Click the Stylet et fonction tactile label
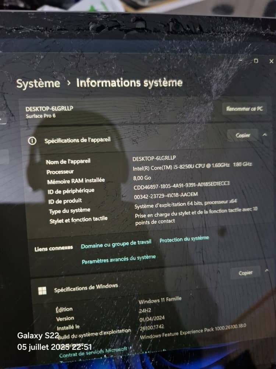276x369 pixels. [x=79, y=220]
